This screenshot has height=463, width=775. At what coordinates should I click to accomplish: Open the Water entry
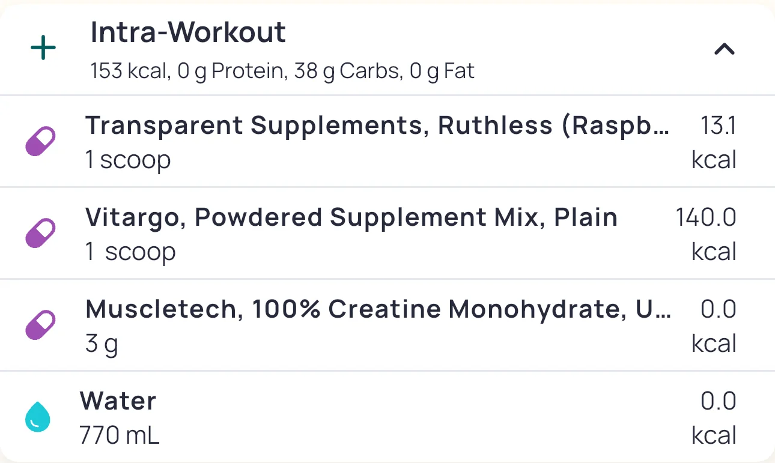click(x=118, y=401)
